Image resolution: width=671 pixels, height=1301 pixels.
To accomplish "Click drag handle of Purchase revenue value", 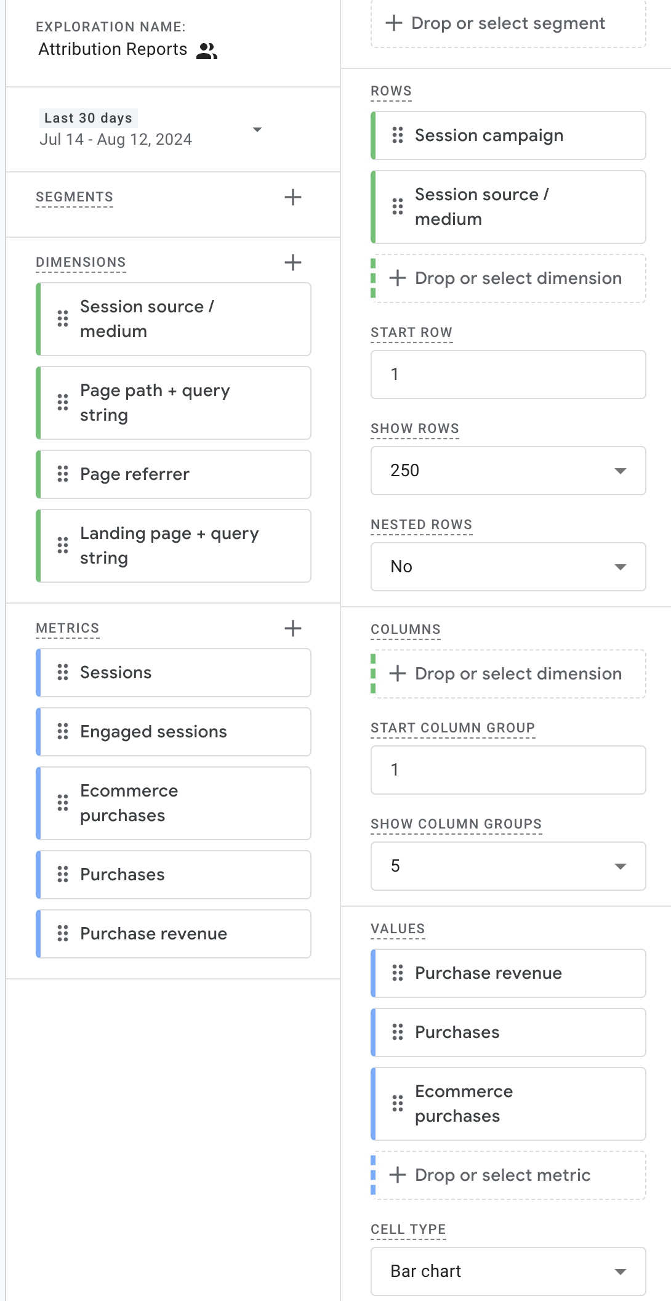I will tap(398, 973).
